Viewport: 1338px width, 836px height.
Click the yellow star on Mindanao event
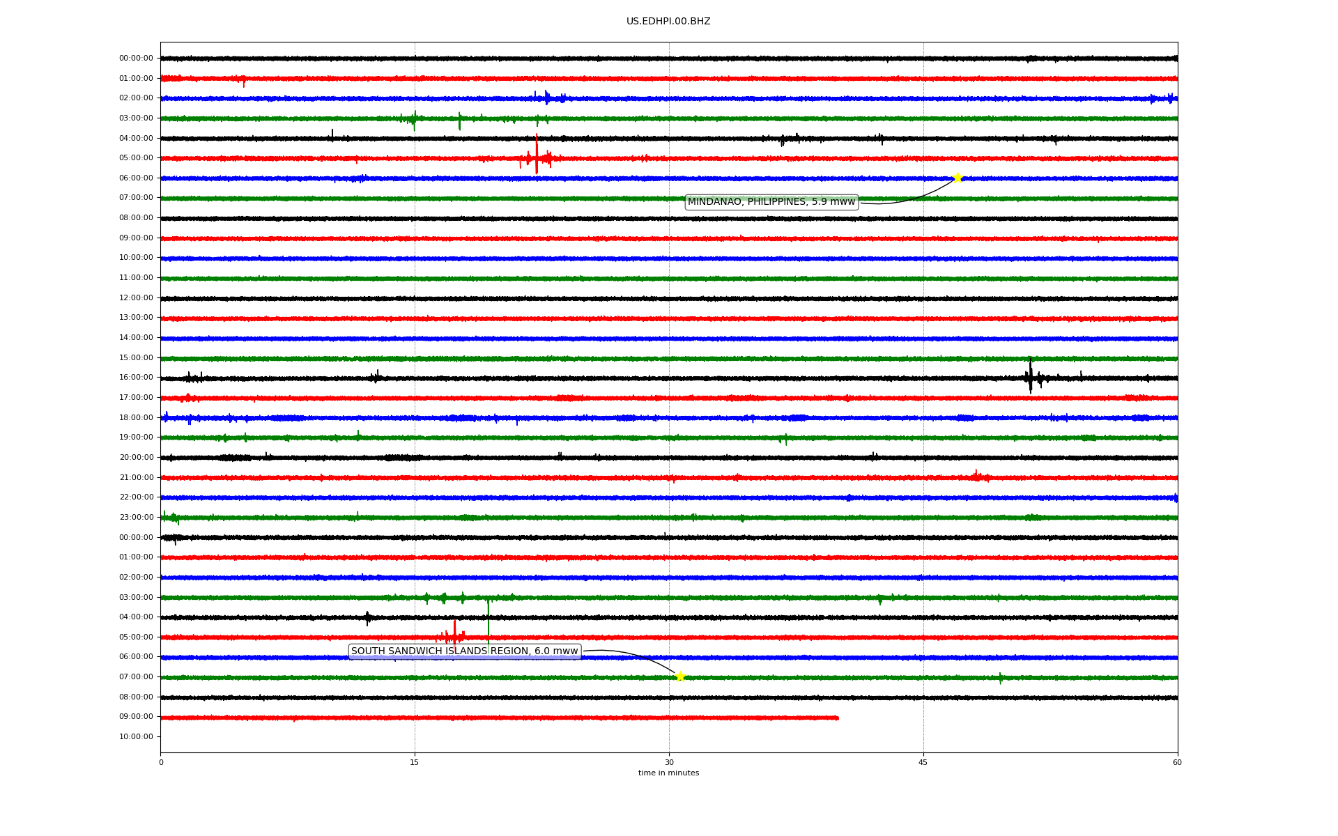tap(958, 178)
